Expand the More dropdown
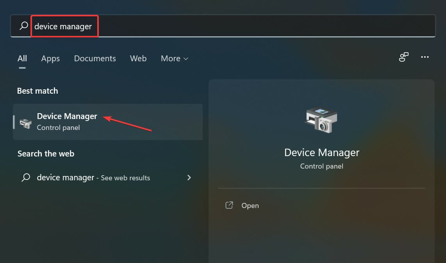 pyautogui.click(x=174, y=59)
